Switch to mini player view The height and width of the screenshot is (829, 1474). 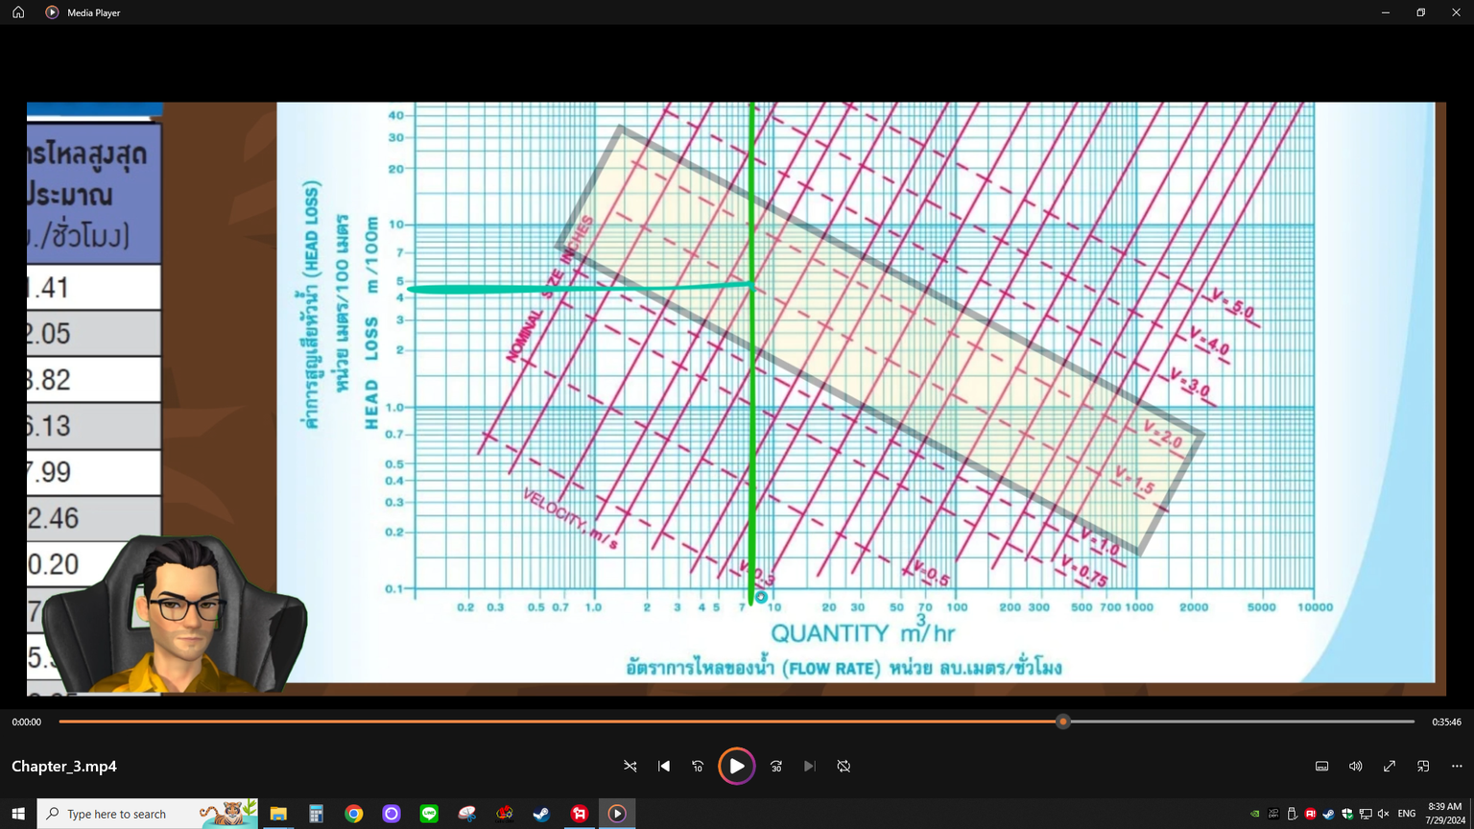[1423, 766]
